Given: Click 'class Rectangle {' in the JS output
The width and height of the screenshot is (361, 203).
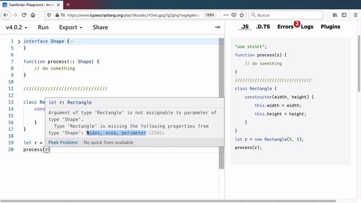Looking at the screenshot, I should click(256, 89).
